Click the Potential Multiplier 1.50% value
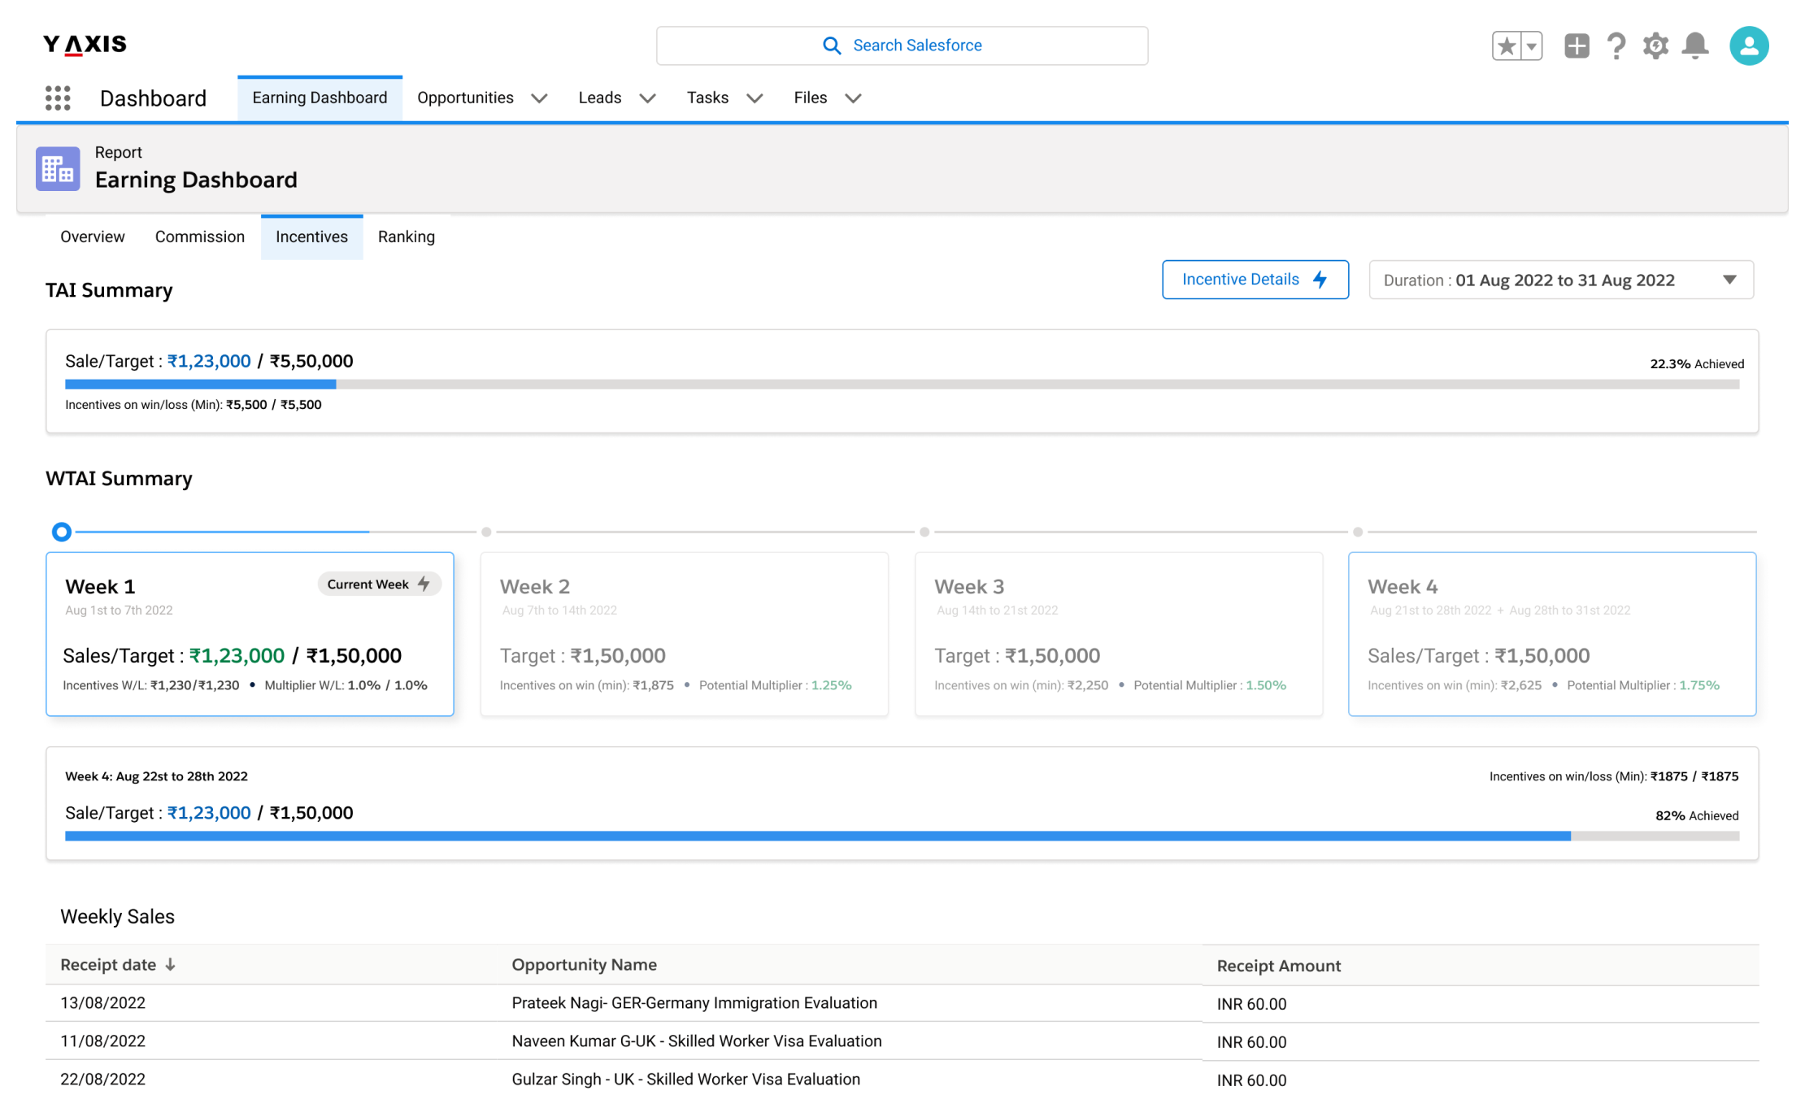This screenshot has height=1108, width=1805. (x=1266, y=685)
